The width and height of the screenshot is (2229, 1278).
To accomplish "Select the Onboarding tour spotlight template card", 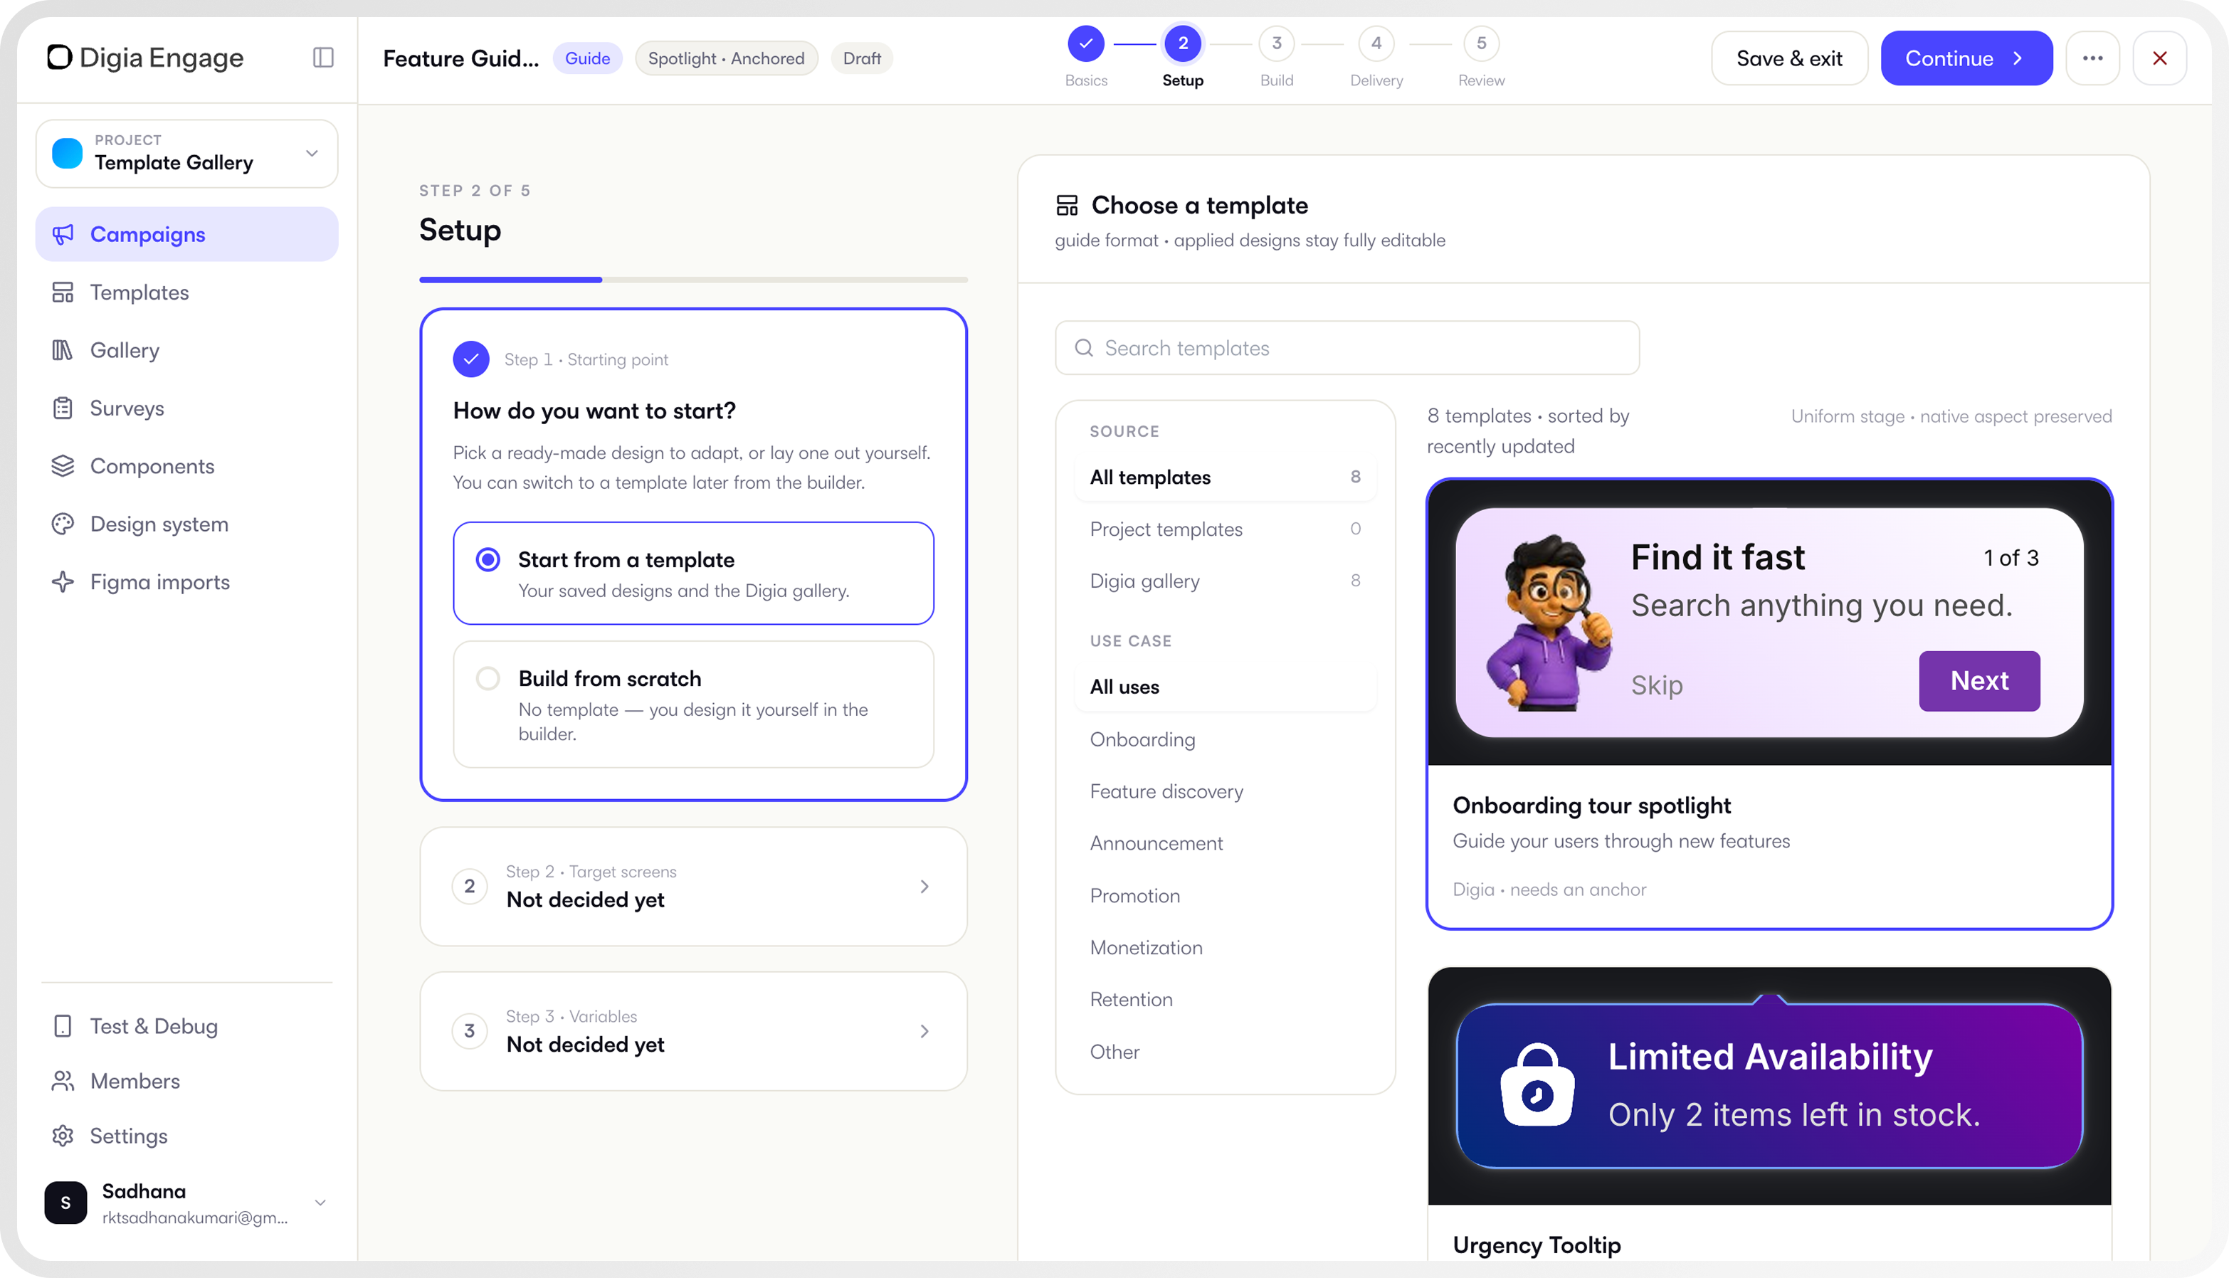I will [1769, 704].
